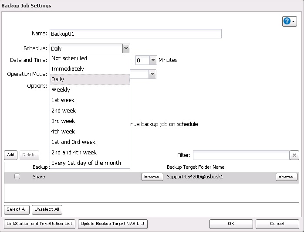Viewport: 304px width, 232px height.
Task: Click Select All button
Action: click(x=17, y=209)
